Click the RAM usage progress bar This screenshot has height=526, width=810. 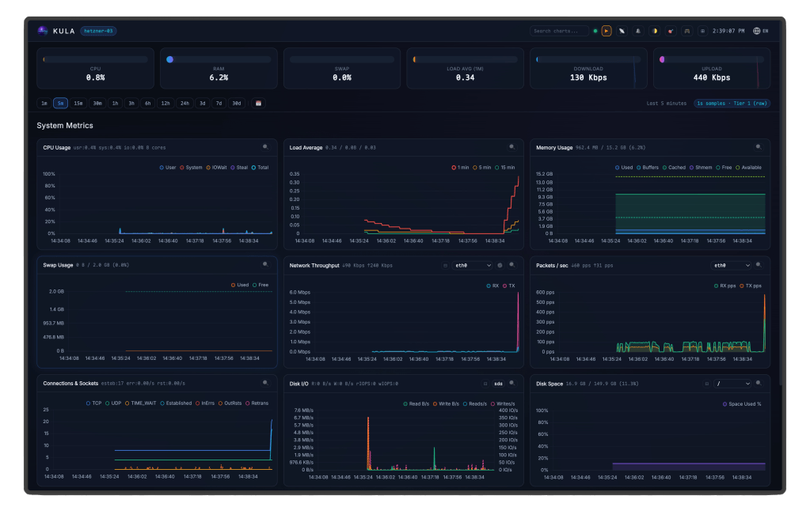(219, 59)
